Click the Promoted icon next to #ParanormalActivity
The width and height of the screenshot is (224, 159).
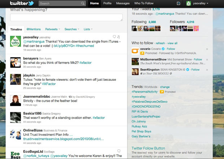coord(161,92)
